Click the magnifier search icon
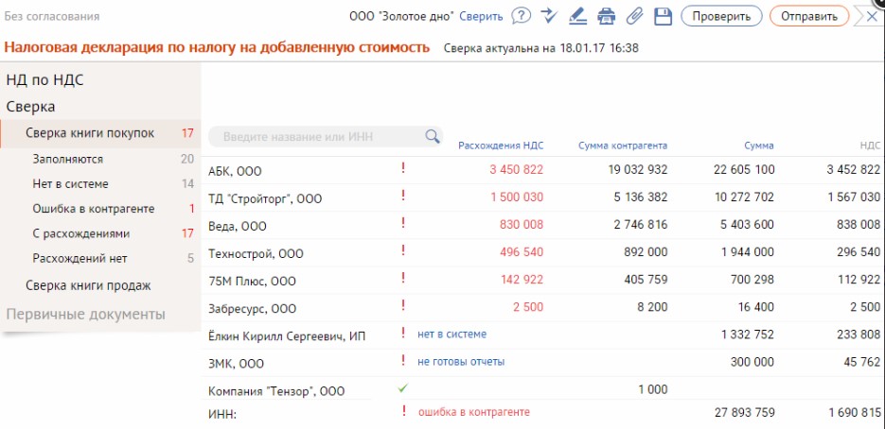 click(x=433, y=136)
